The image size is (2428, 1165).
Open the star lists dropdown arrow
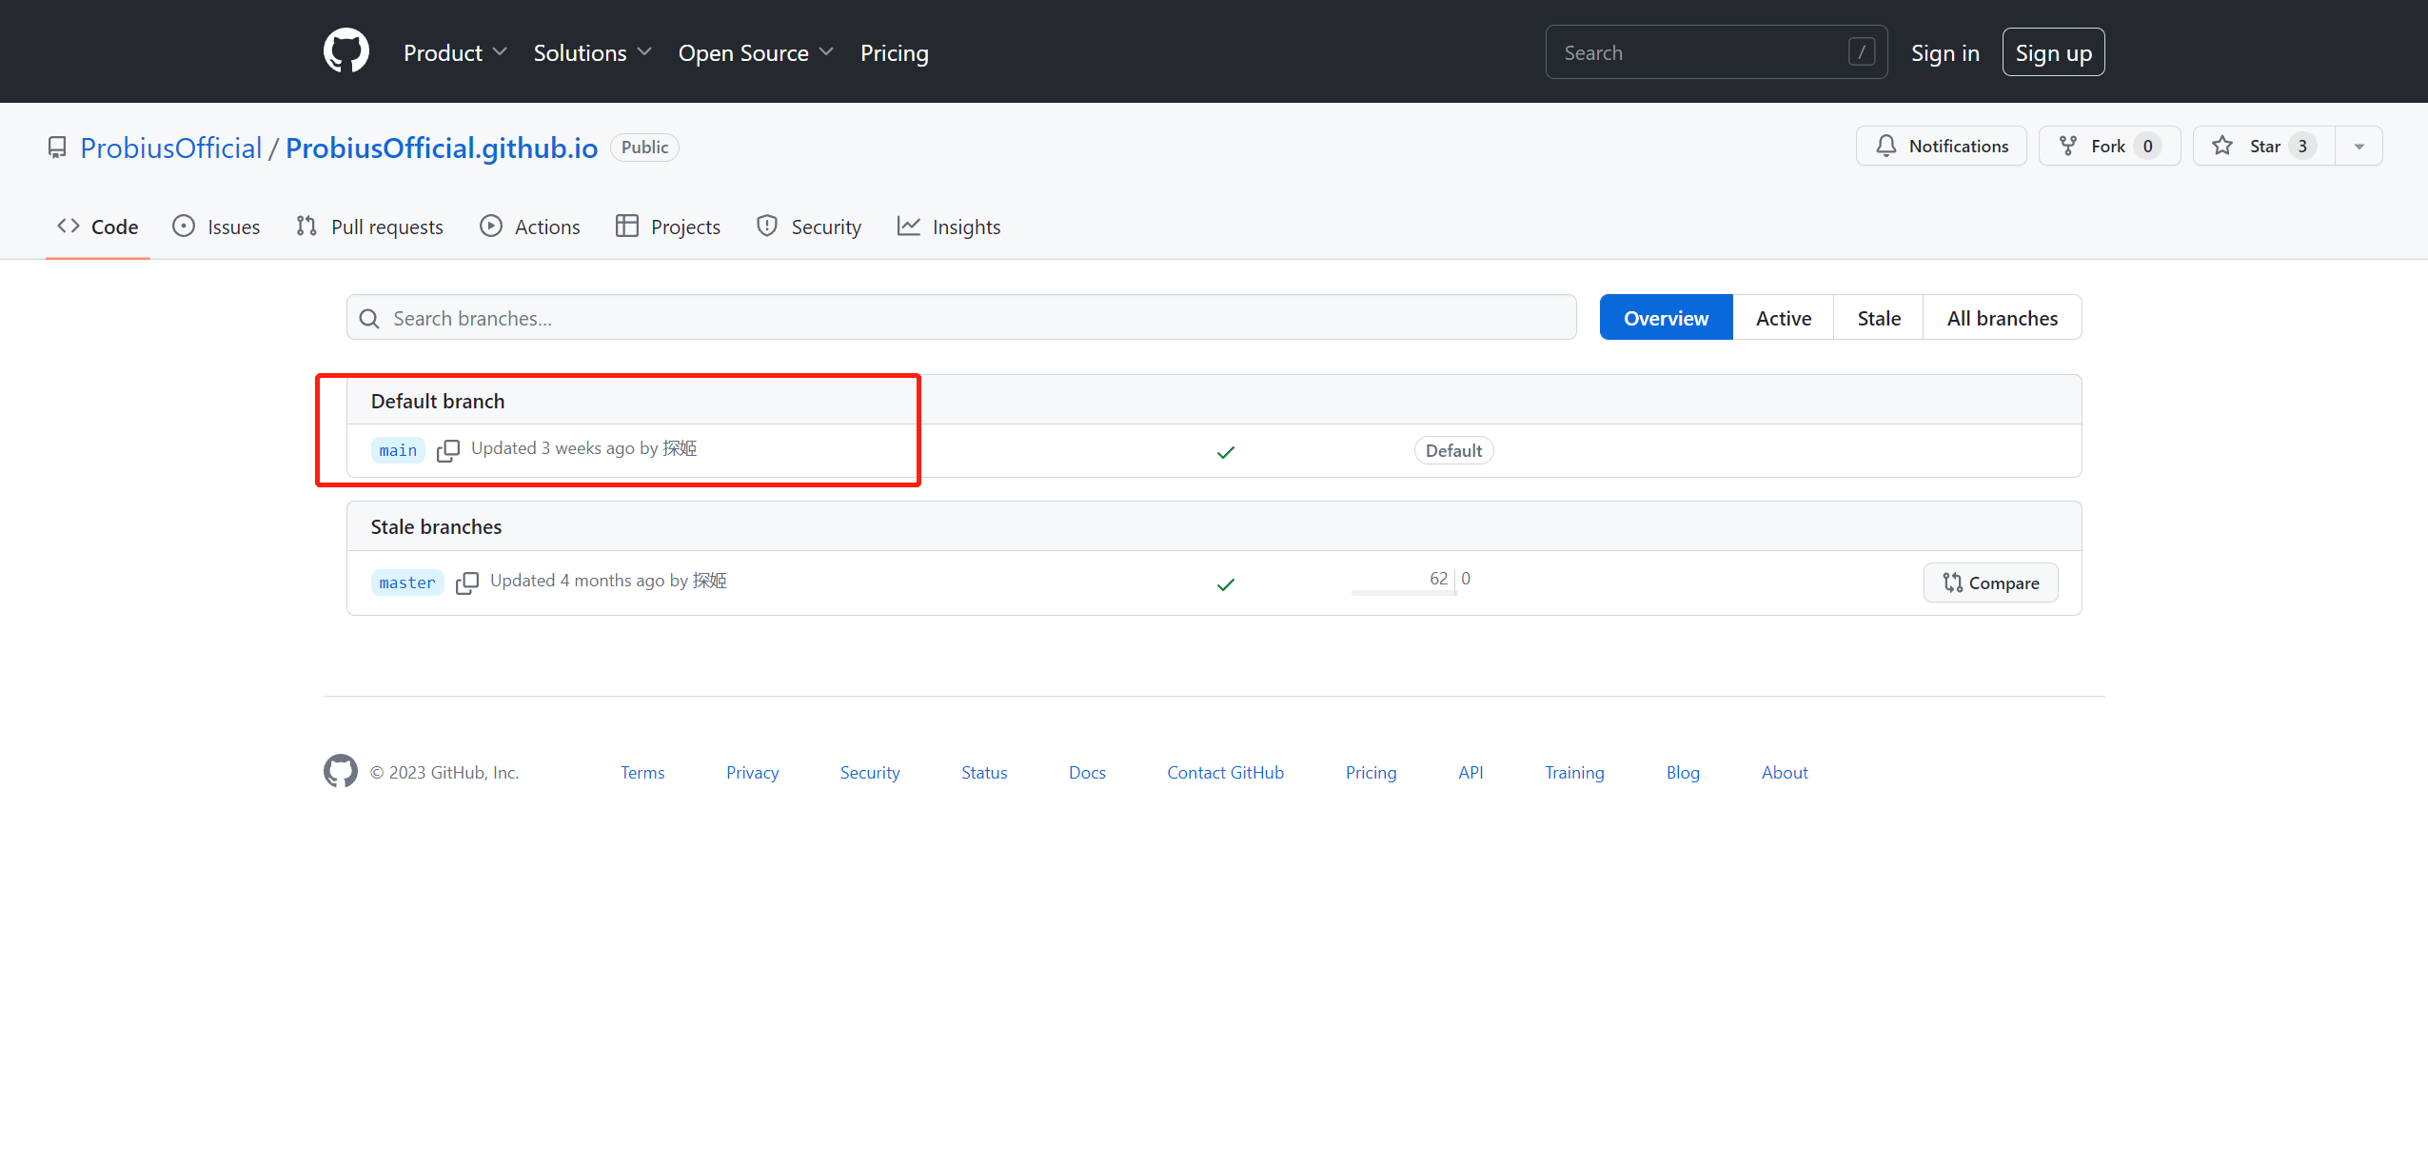2359,147
